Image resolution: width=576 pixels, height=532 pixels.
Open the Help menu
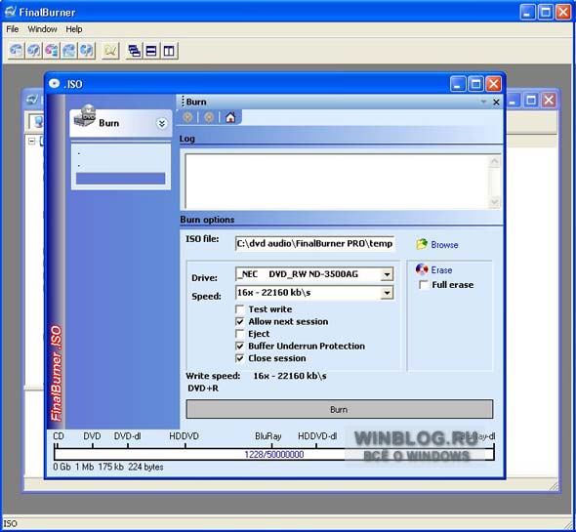pos(74,29)
